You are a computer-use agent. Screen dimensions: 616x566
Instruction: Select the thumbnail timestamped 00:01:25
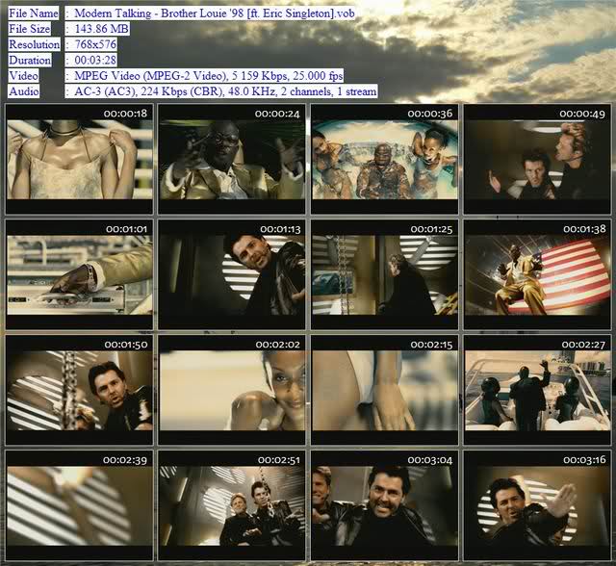click(x=385, y=274)
